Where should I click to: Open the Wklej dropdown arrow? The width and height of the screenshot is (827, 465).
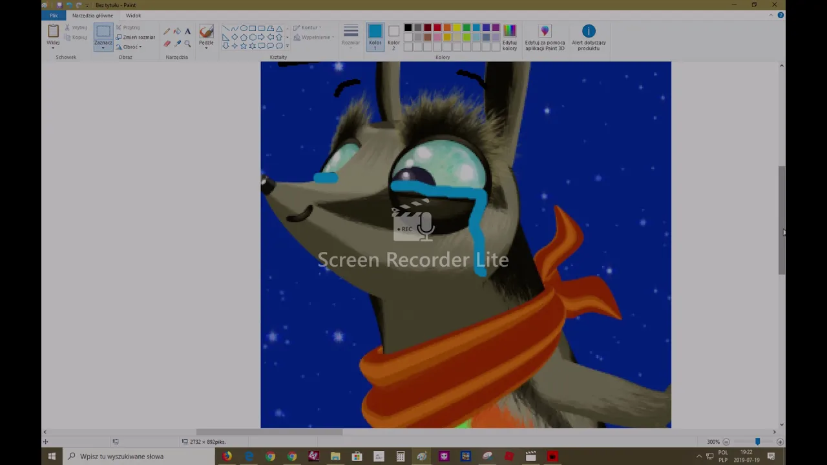(53, 47)
